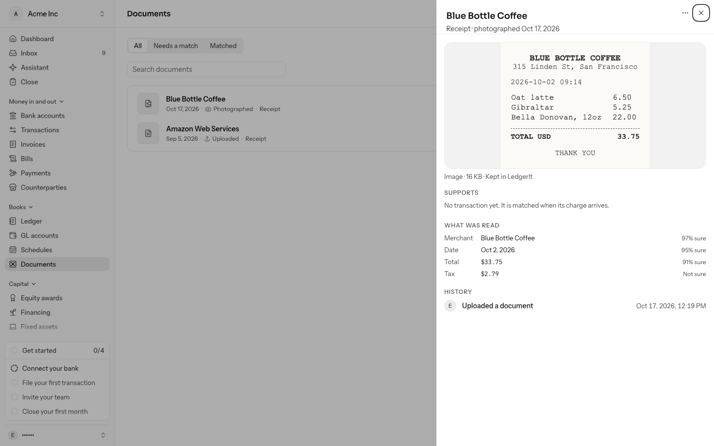This screenshot has height=446, width=714.
Task: Mark File your first transaction step
Action: (x=14, y=383)
